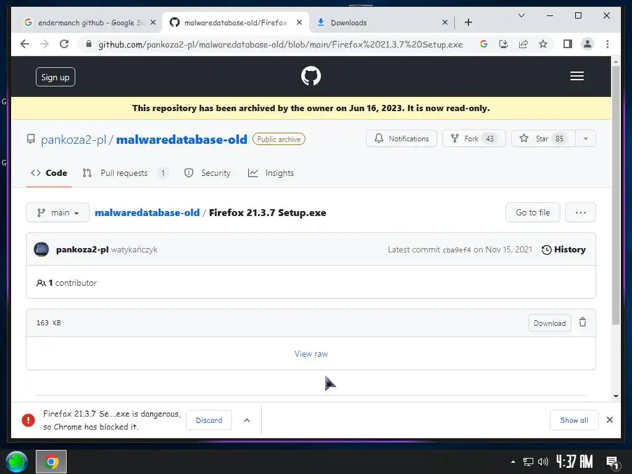Close the endermanch github Google tab
The width and height of the screenshot is (632, 474).
click(x=153, y=23)
